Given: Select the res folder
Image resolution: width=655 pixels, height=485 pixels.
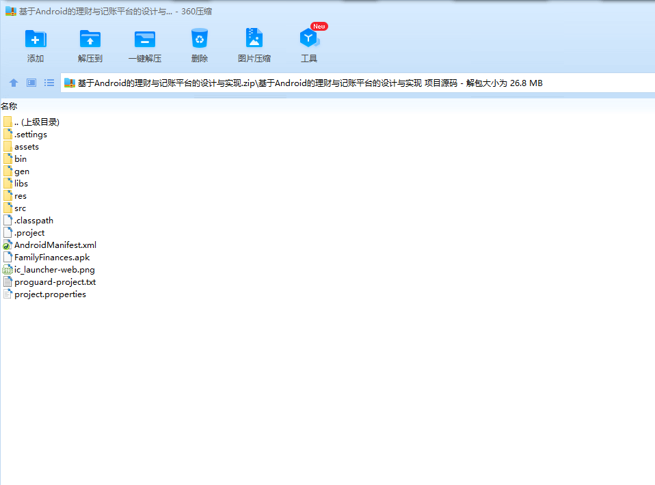Looking at the screenshot, I should click(x=14, y=196).
